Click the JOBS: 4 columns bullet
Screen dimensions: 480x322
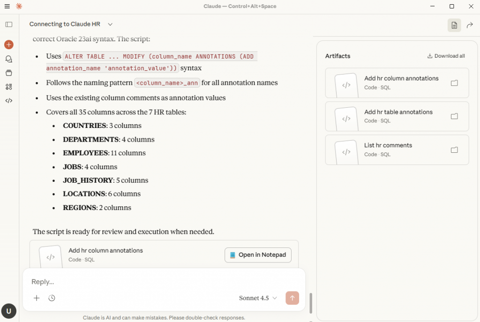[90, 167]
